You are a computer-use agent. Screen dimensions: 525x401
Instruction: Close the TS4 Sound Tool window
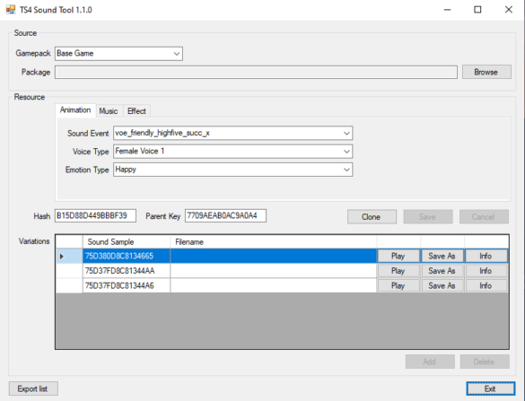coord(509,10)
